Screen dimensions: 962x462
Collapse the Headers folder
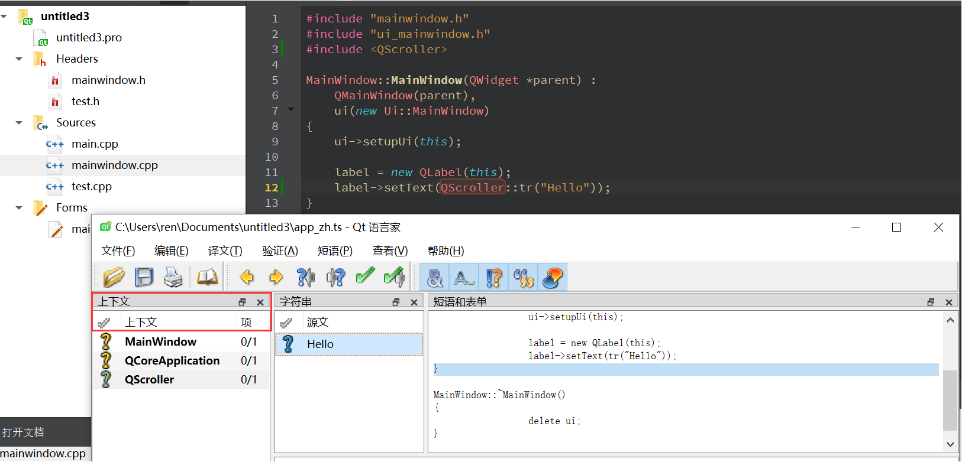click(x=19, y=59)
